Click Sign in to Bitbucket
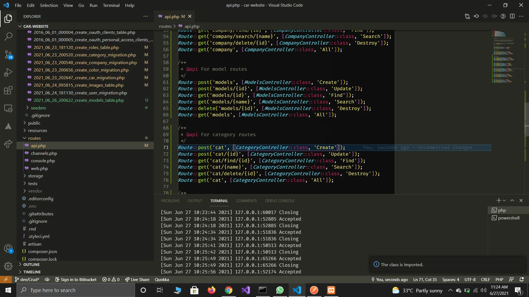The width and height of the screenshot is (529, 297). (76, 279)
